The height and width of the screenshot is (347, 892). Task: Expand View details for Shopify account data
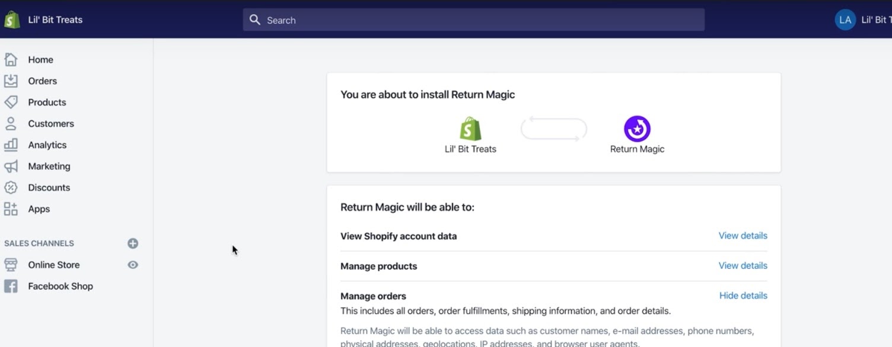pos(743,236)
